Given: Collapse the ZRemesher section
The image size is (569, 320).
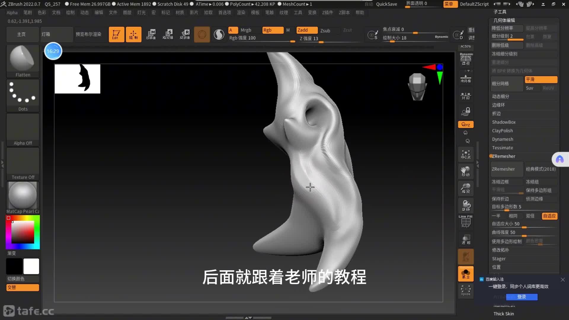Looking at the screenshot, I should point(504,156).
